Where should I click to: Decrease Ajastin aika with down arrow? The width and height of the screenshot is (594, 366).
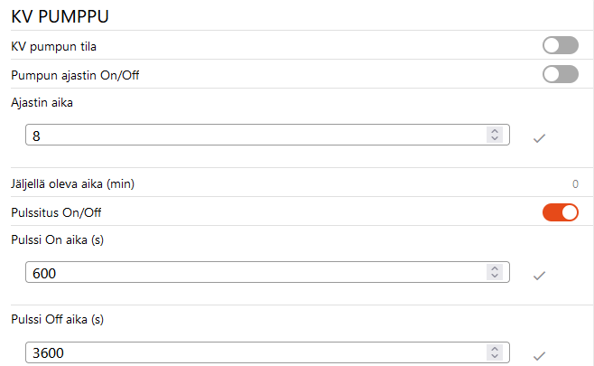click(494, 139)
